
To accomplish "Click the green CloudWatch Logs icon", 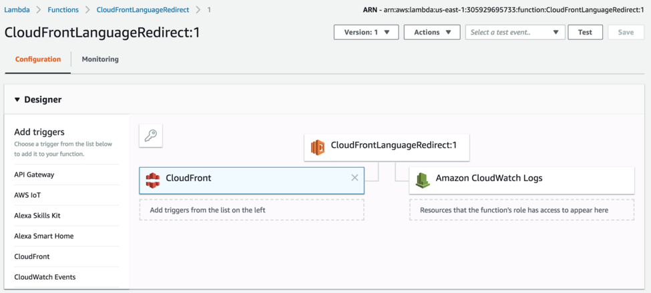I will (422, 180).
